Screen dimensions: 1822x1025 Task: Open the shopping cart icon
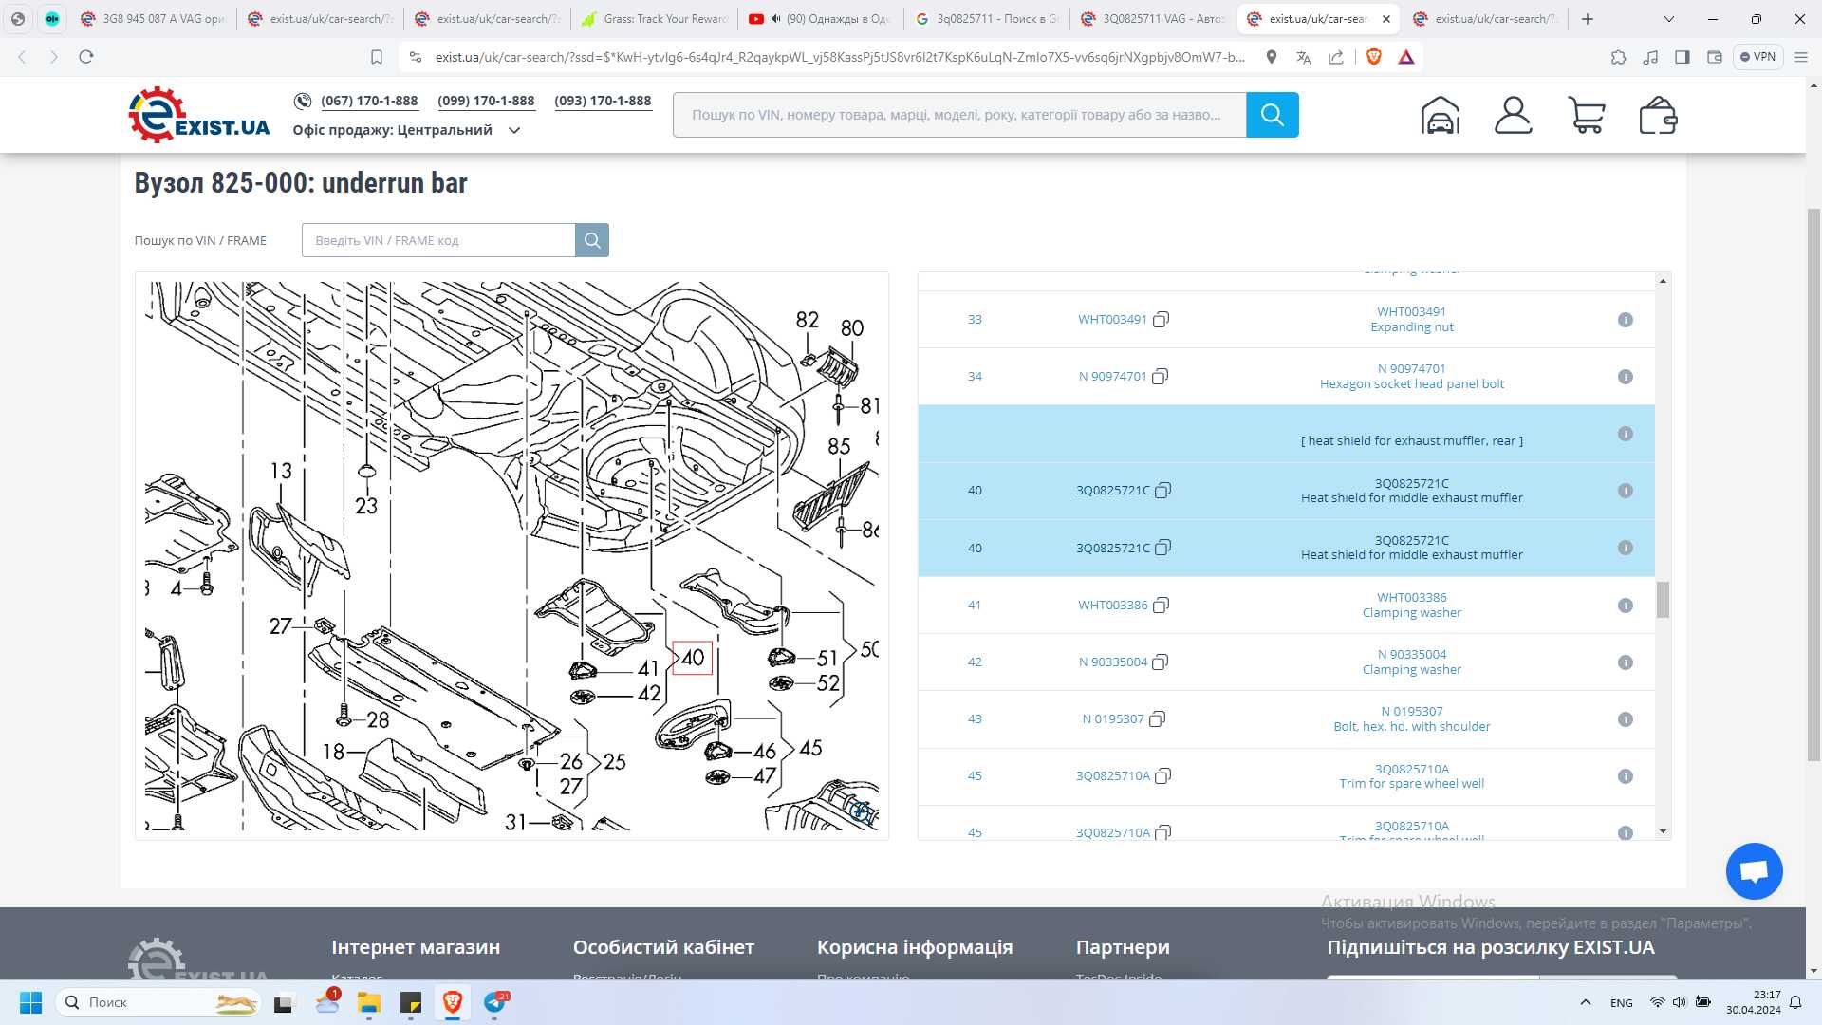coord(1586,116)
